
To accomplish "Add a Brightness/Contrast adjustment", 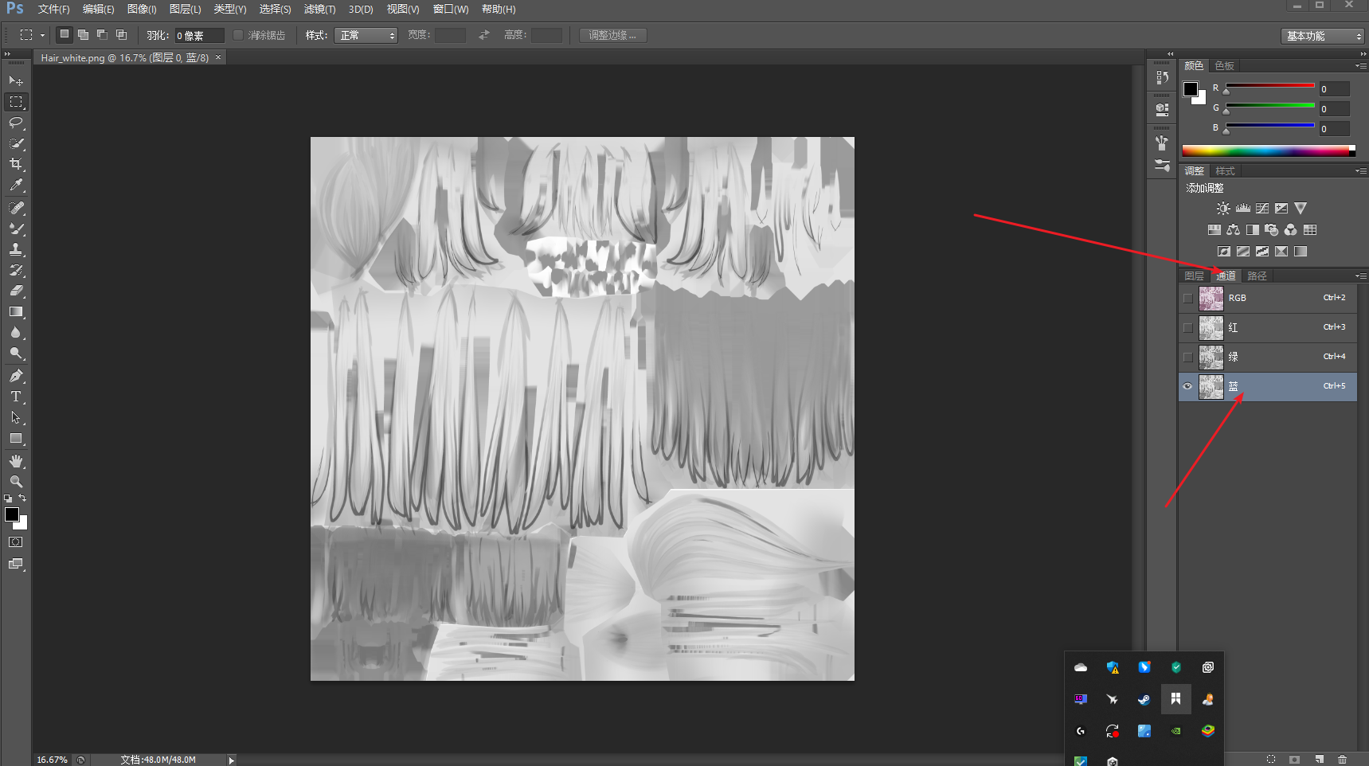I will [1223, 209].
